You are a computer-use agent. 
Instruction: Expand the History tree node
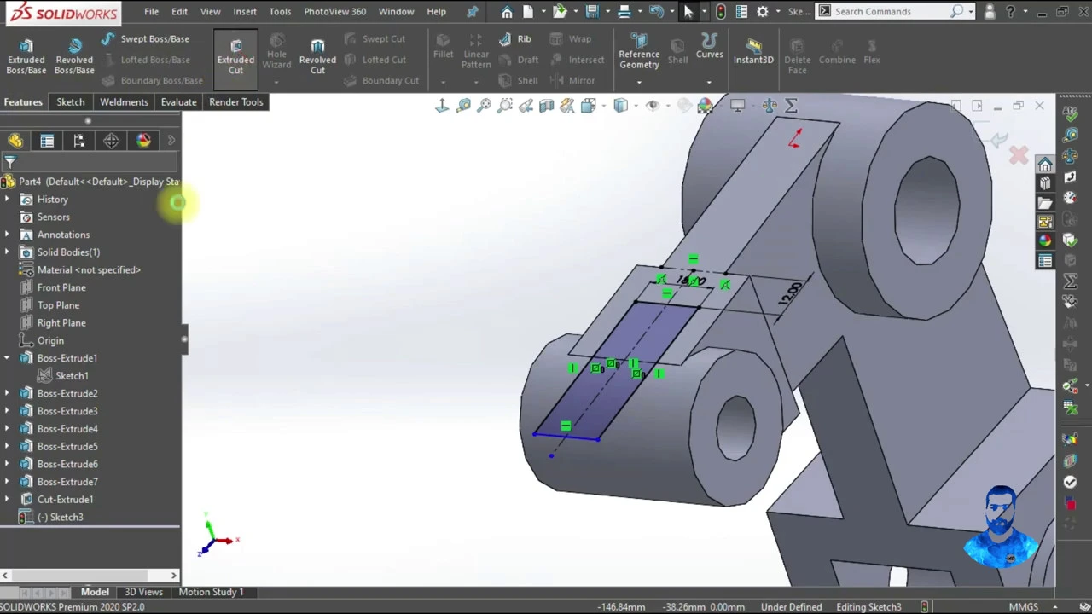(7, 200)
